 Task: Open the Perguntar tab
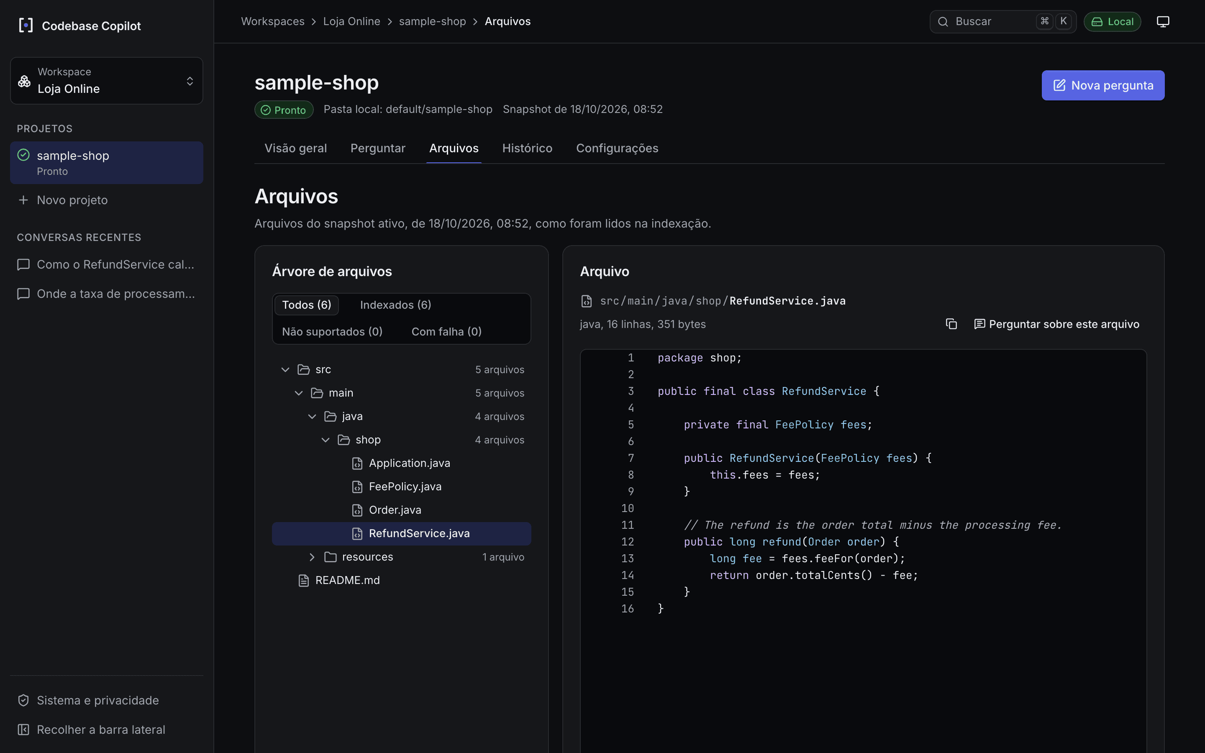[378, 148]
